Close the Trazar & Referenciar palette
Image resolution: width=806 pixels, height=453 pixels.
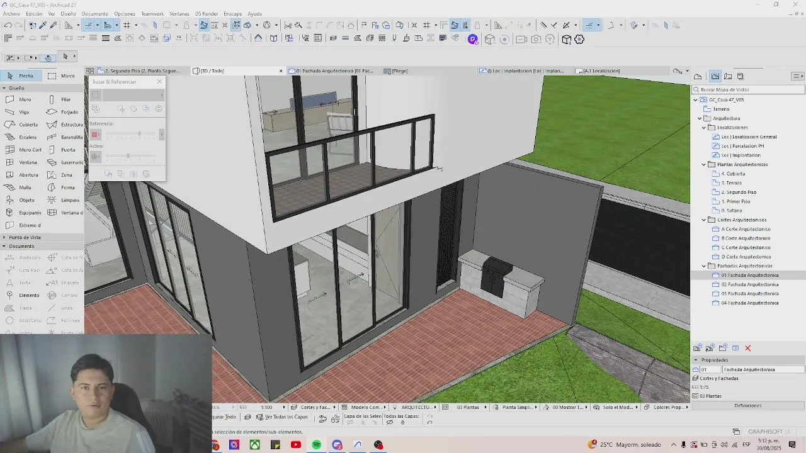(159, 82)
